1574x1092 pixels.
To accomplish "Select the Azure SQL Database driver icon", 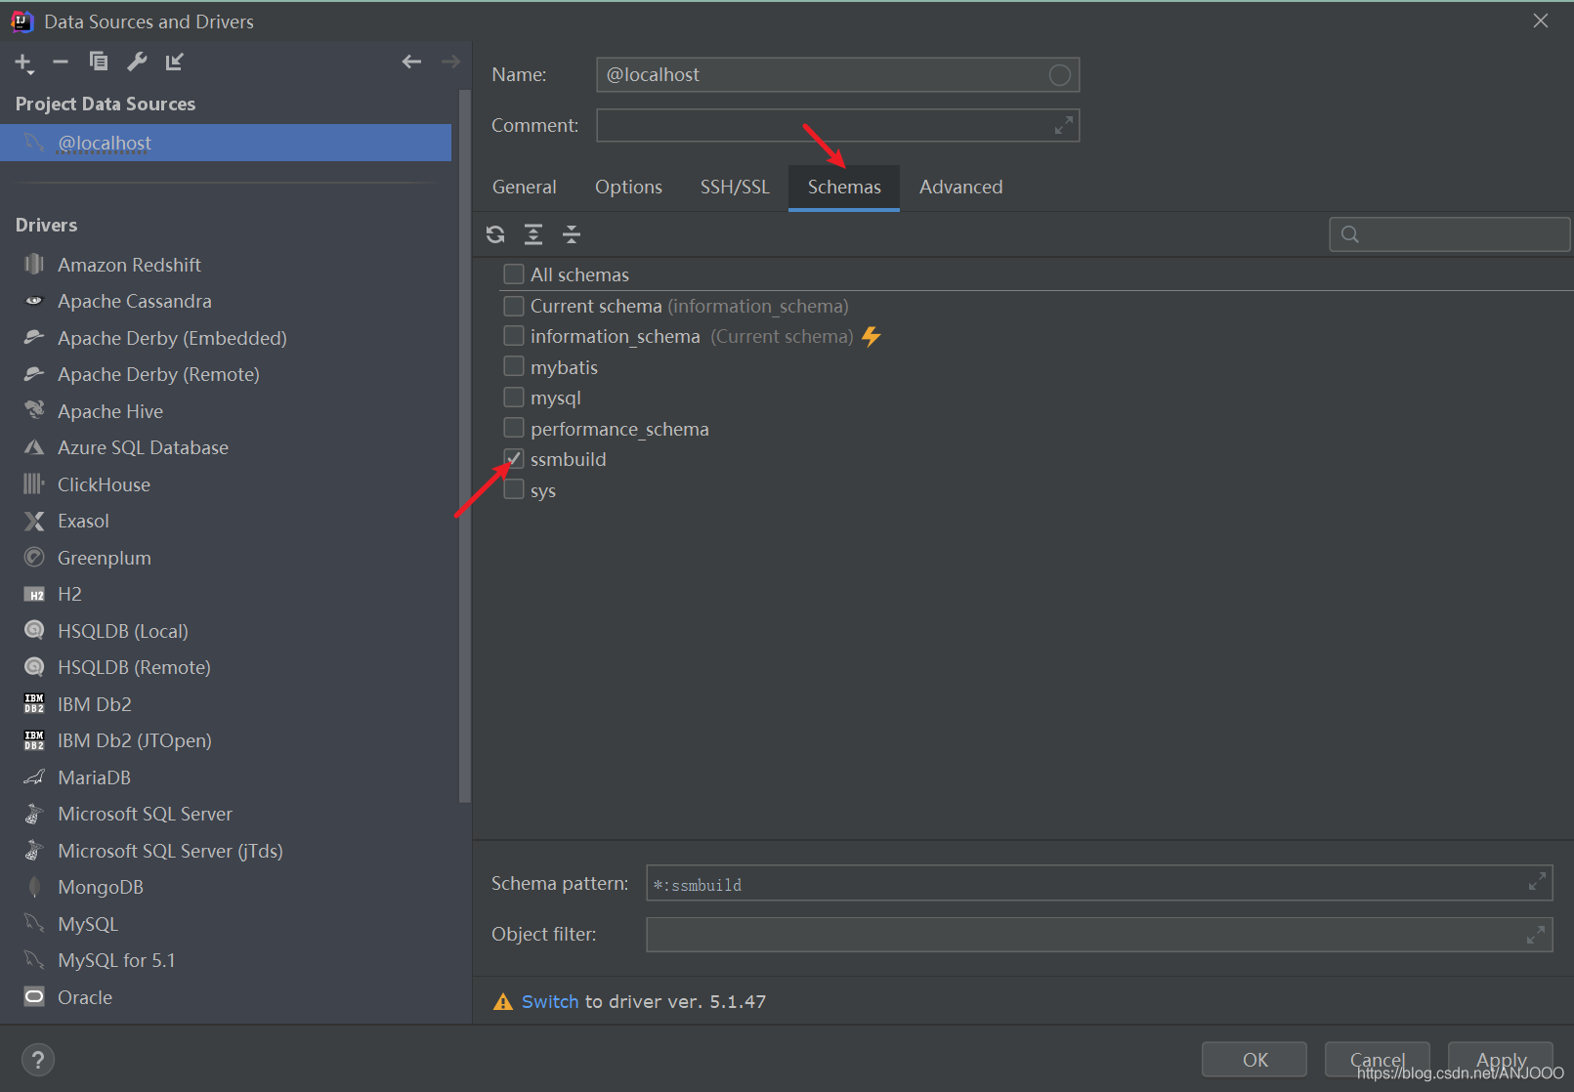I will coord(34,447).
